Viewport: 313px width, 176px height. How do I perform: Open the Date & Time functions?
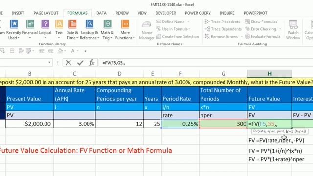(x=72, y=29)
